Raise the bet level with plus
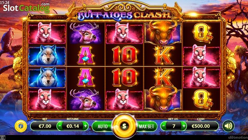Viewport: 248px width, 140px height. (x=184, y=126)
